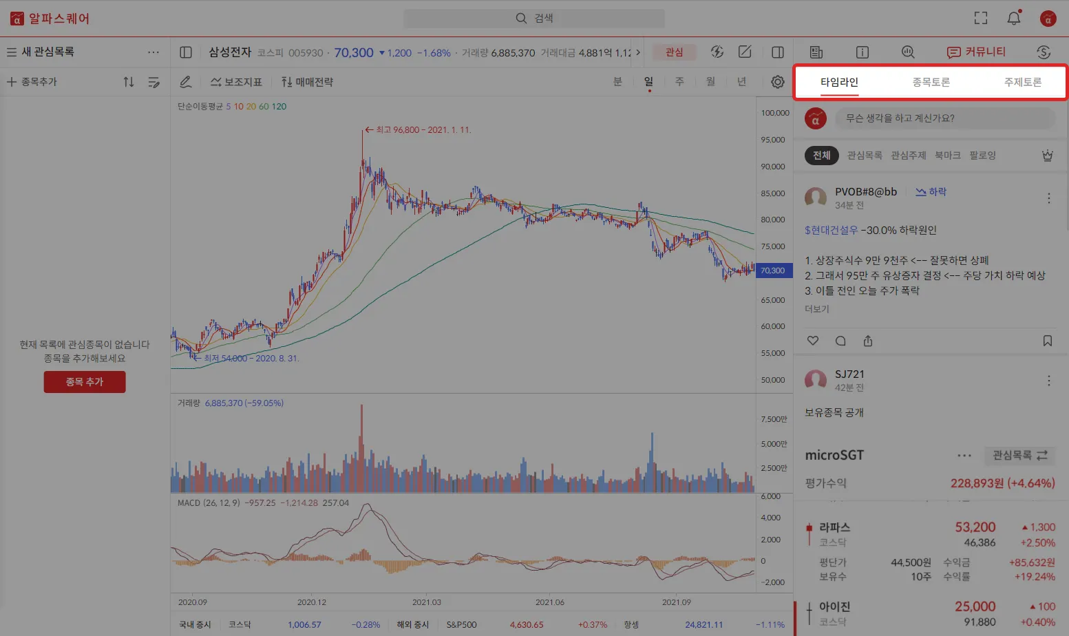Click the 해외 증시 ticker label
The image size is (1069, 636).
pos(413,625)
